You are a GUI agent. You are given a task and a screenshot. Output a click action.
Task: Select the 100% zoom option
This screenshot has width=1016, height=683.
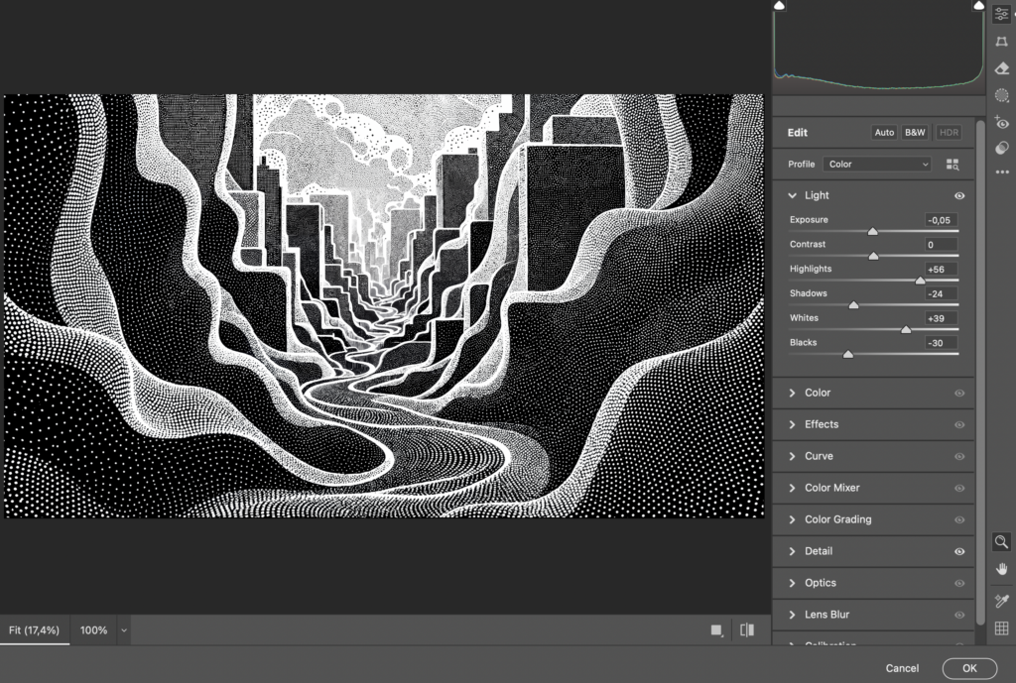(93, 630)
